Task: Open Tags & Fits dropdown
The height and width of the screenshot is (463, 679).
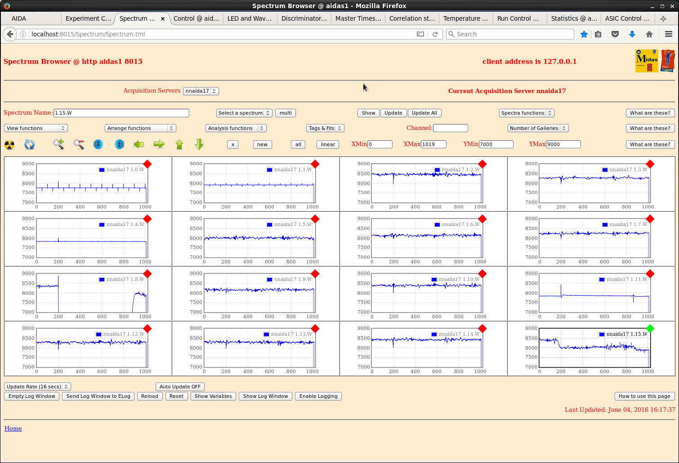Action: point(325,128)
